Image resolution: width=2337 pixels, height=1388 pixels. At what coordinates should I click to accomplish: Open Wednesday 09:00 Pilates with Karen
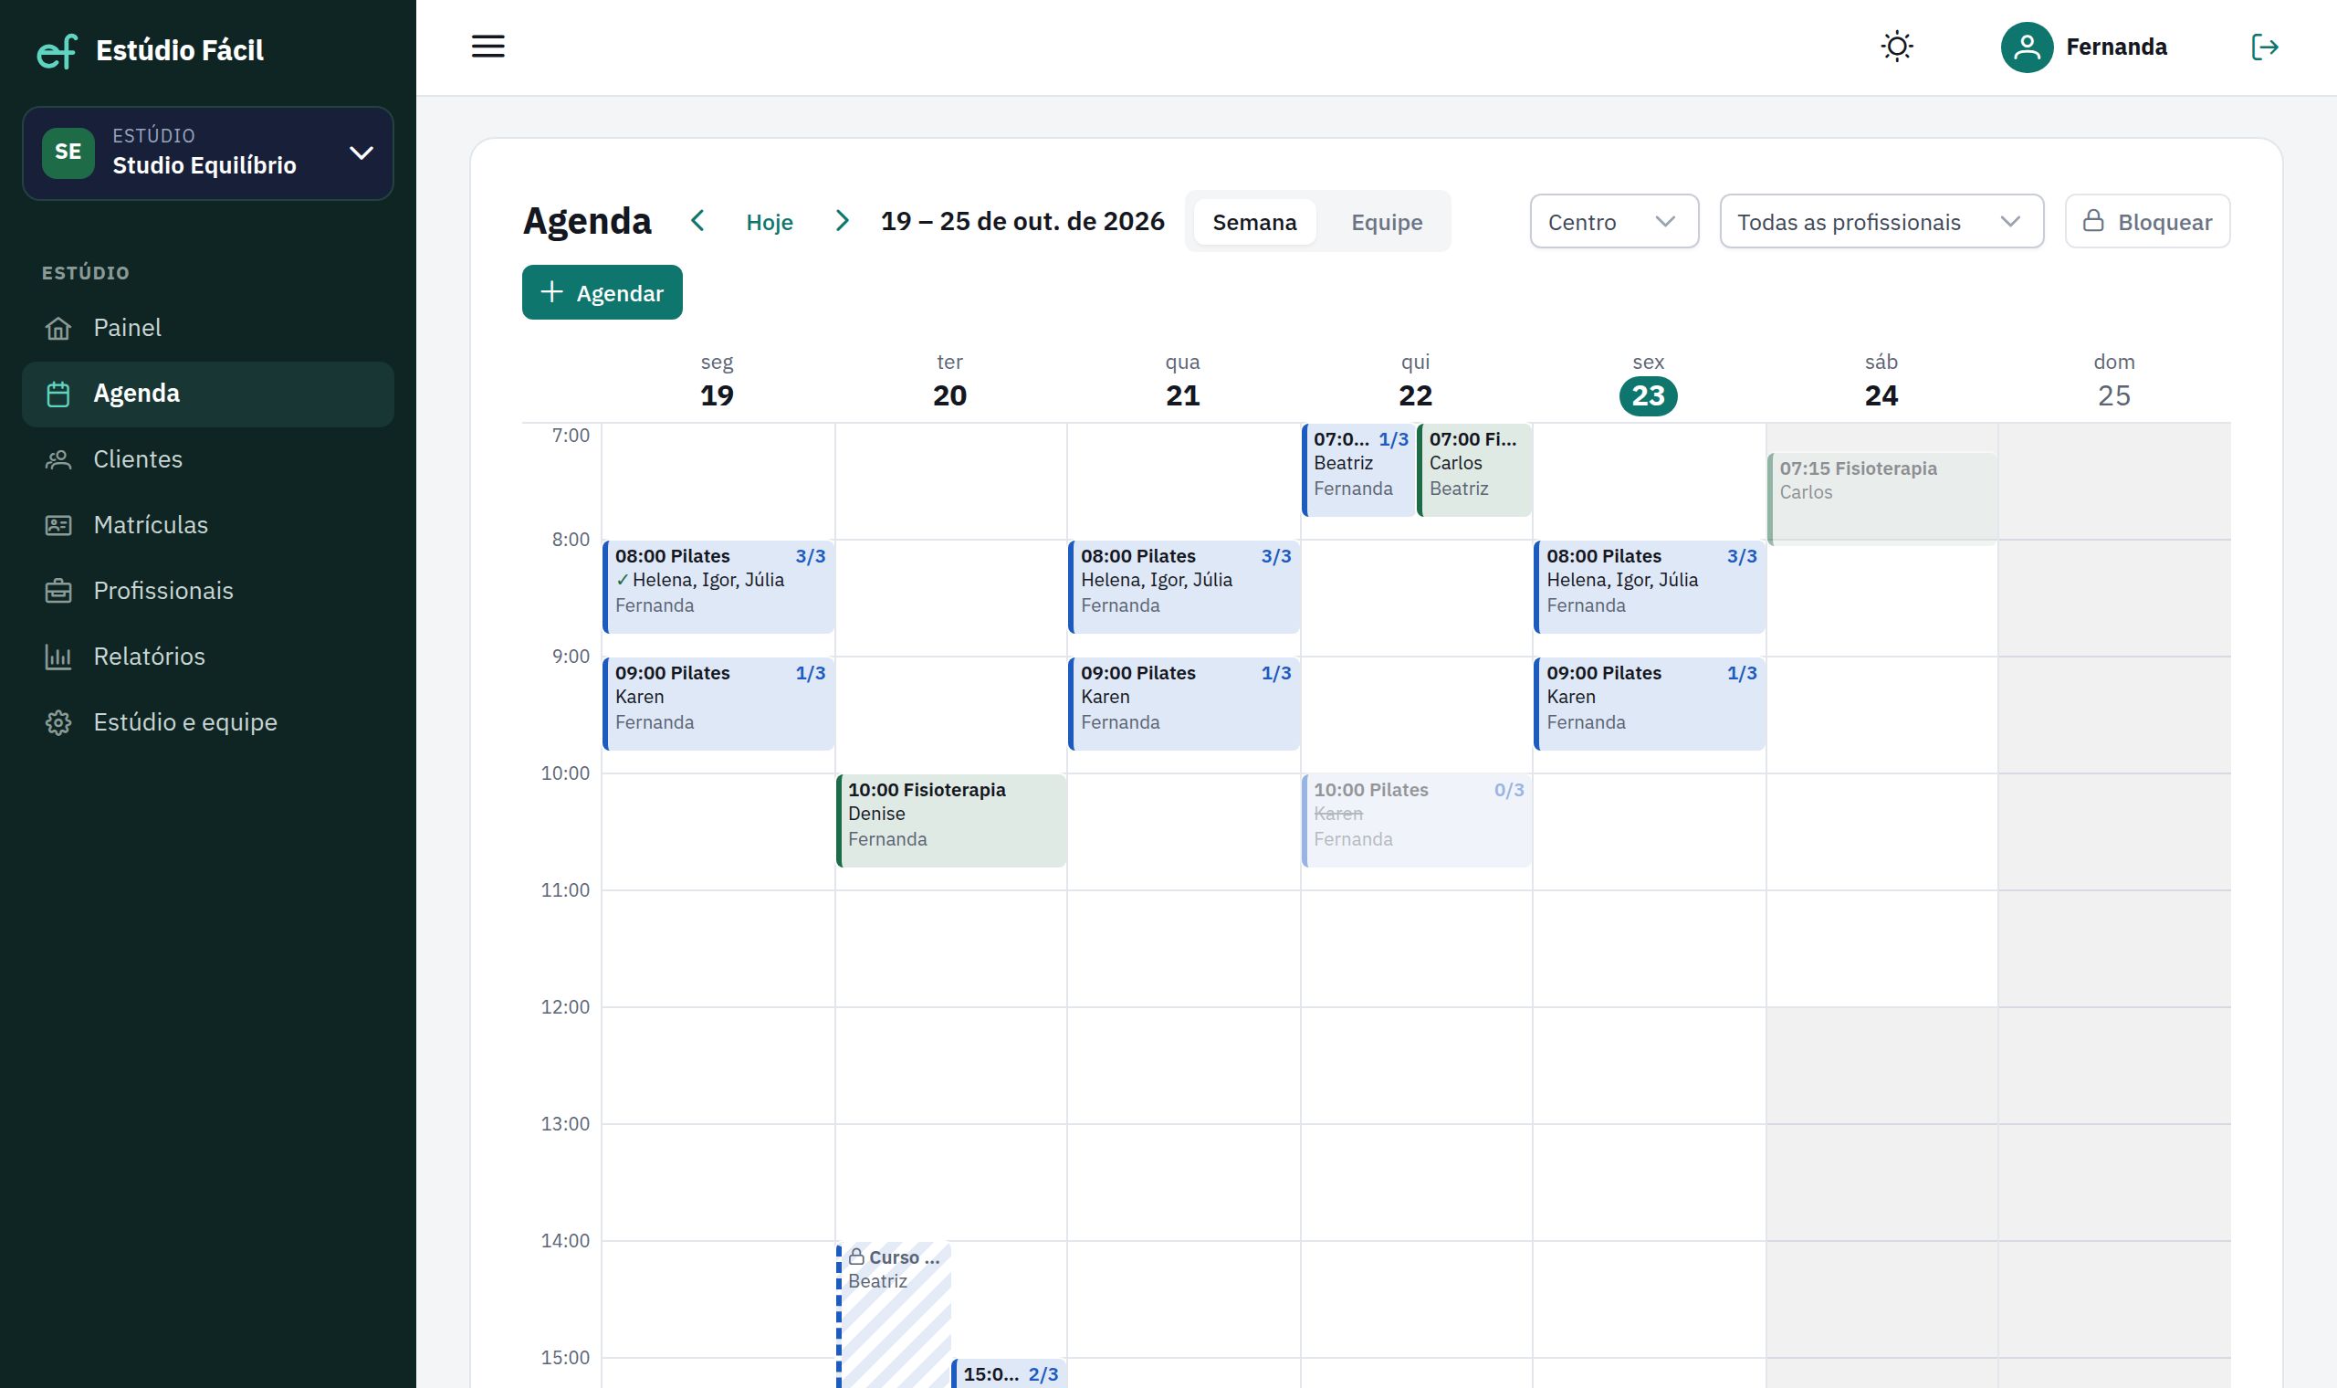[x=1184, y=703]
